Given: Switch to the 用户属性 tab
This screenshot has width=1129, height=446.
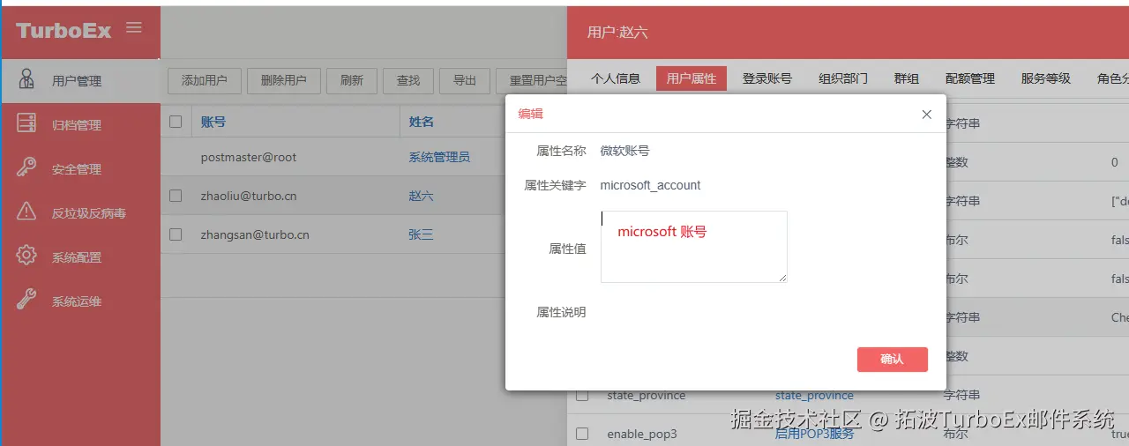Looking at the screenshot, I should [692, 78].
